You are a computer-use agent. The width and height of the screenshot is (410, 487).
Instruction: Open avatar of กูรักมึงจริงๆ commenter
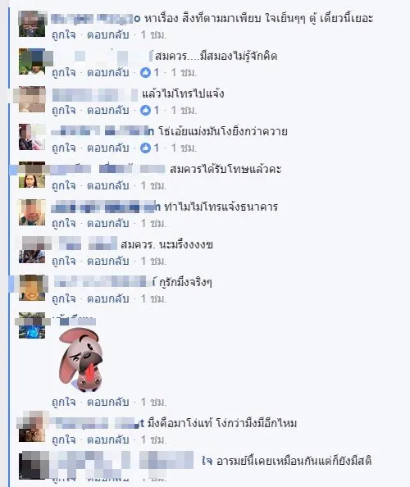[32, 288]
